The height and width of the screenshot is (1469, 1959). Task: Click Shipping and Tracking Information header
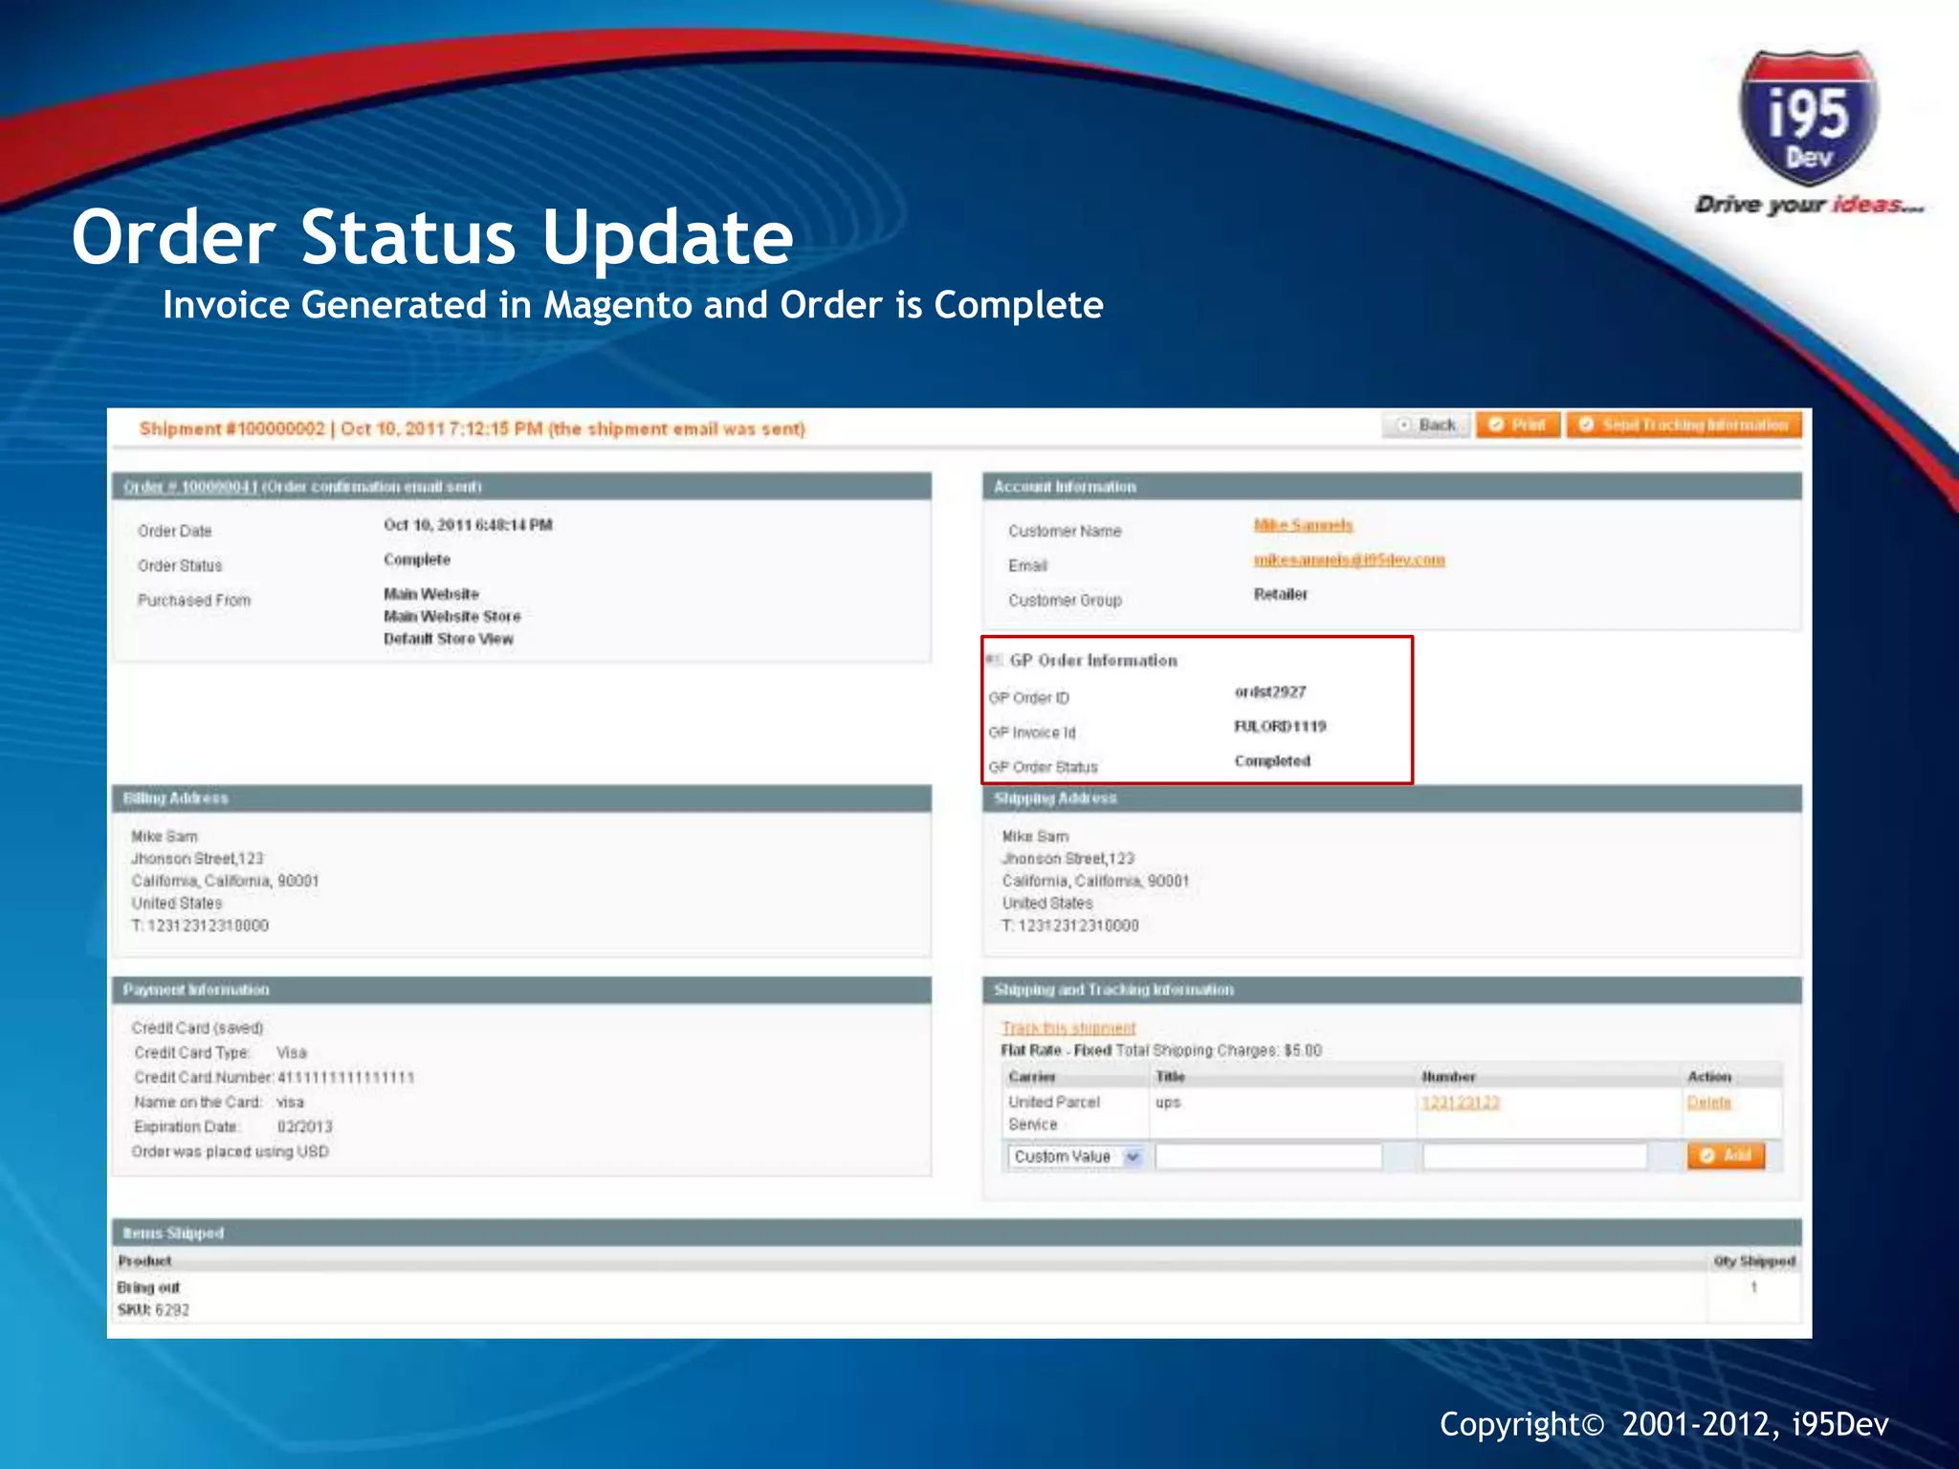1392,990
